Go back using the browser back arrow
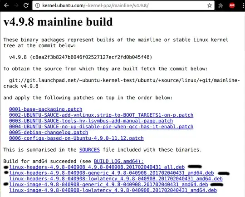This screenshot has width=245, height=197. [6, 5]
